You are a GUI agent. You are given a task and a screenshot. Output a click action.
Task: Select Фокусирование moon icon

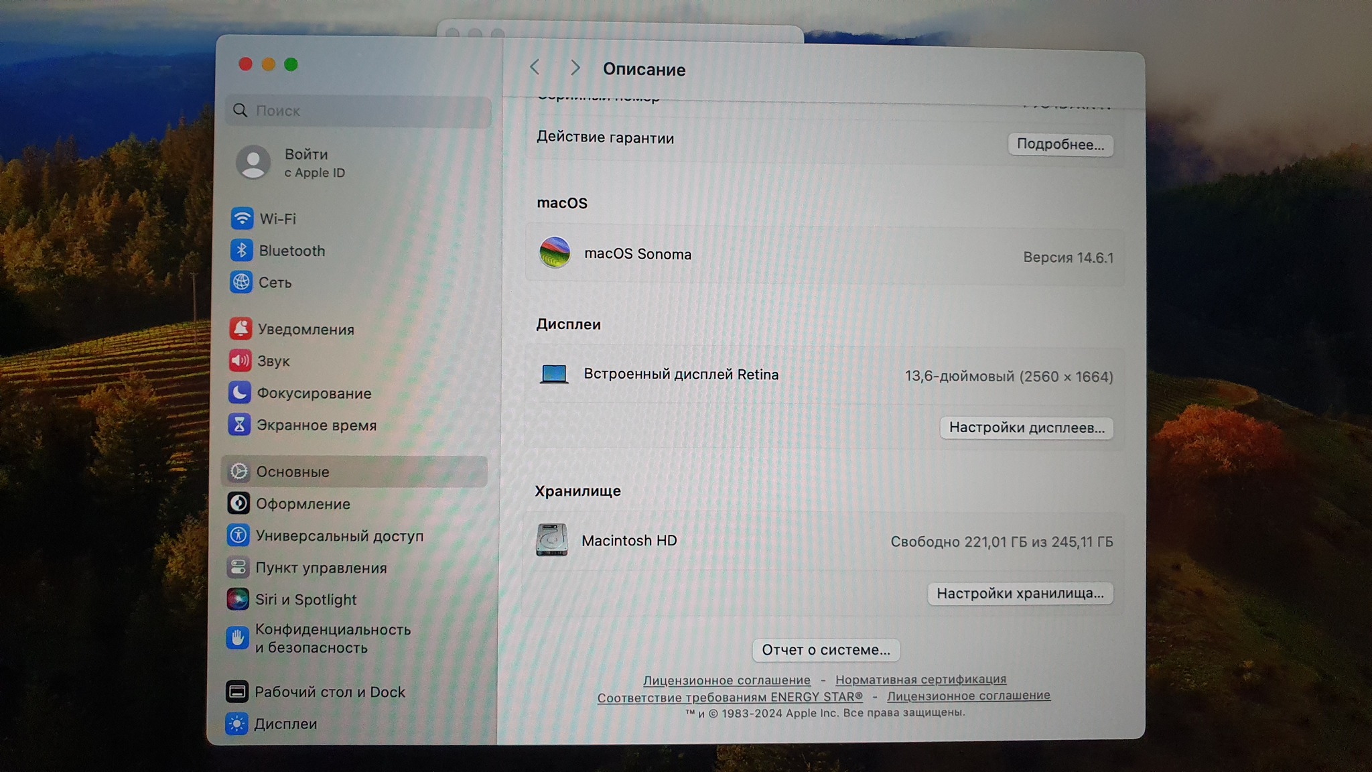[x=239, y=393]
